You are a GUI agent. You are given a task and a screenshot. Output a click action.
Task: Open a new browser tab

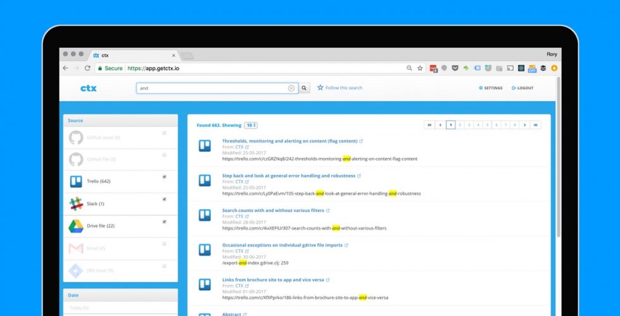point(187,56)
